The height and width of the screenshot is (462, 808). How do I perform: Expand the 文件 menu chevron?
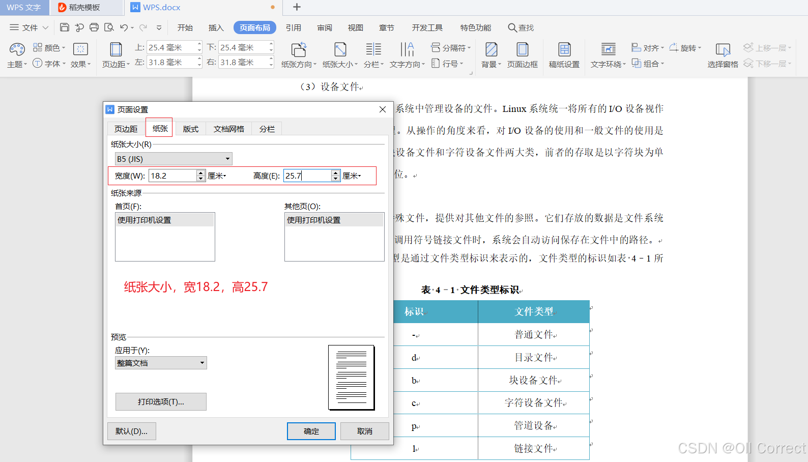[45, 27]
